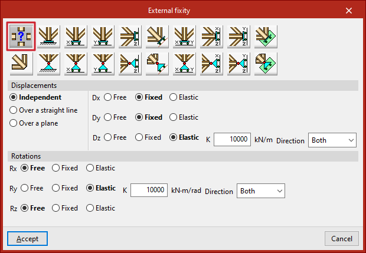366x253 pixels.
Task: Choose the fully fixed support icon
Action: pos(48,37)
